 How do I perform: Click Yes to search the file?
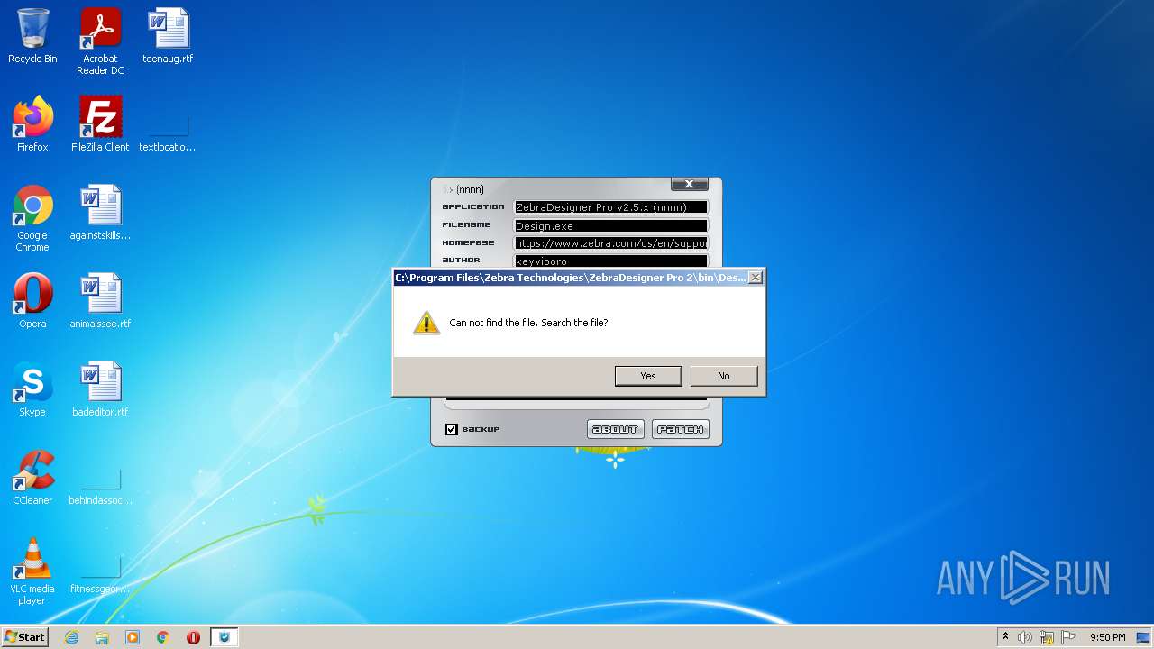648,376
